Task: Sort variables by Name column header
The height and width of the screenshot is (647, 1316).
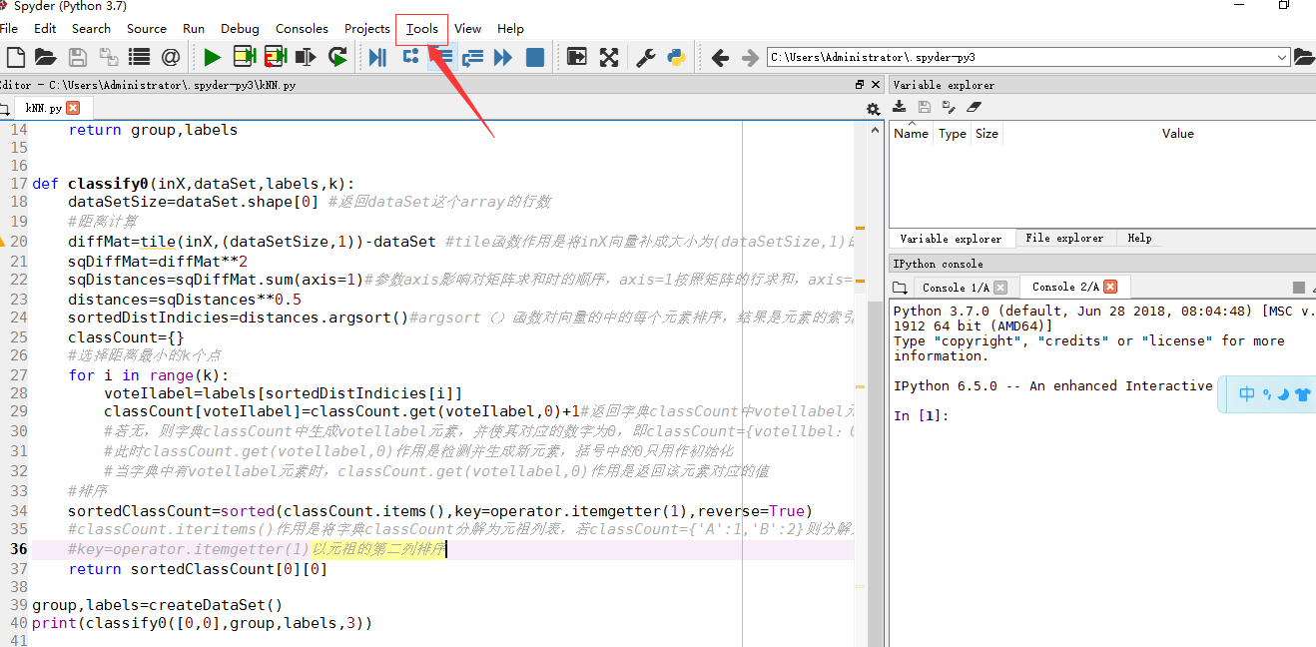Action: pyautogui.click(x=911, y=134)
